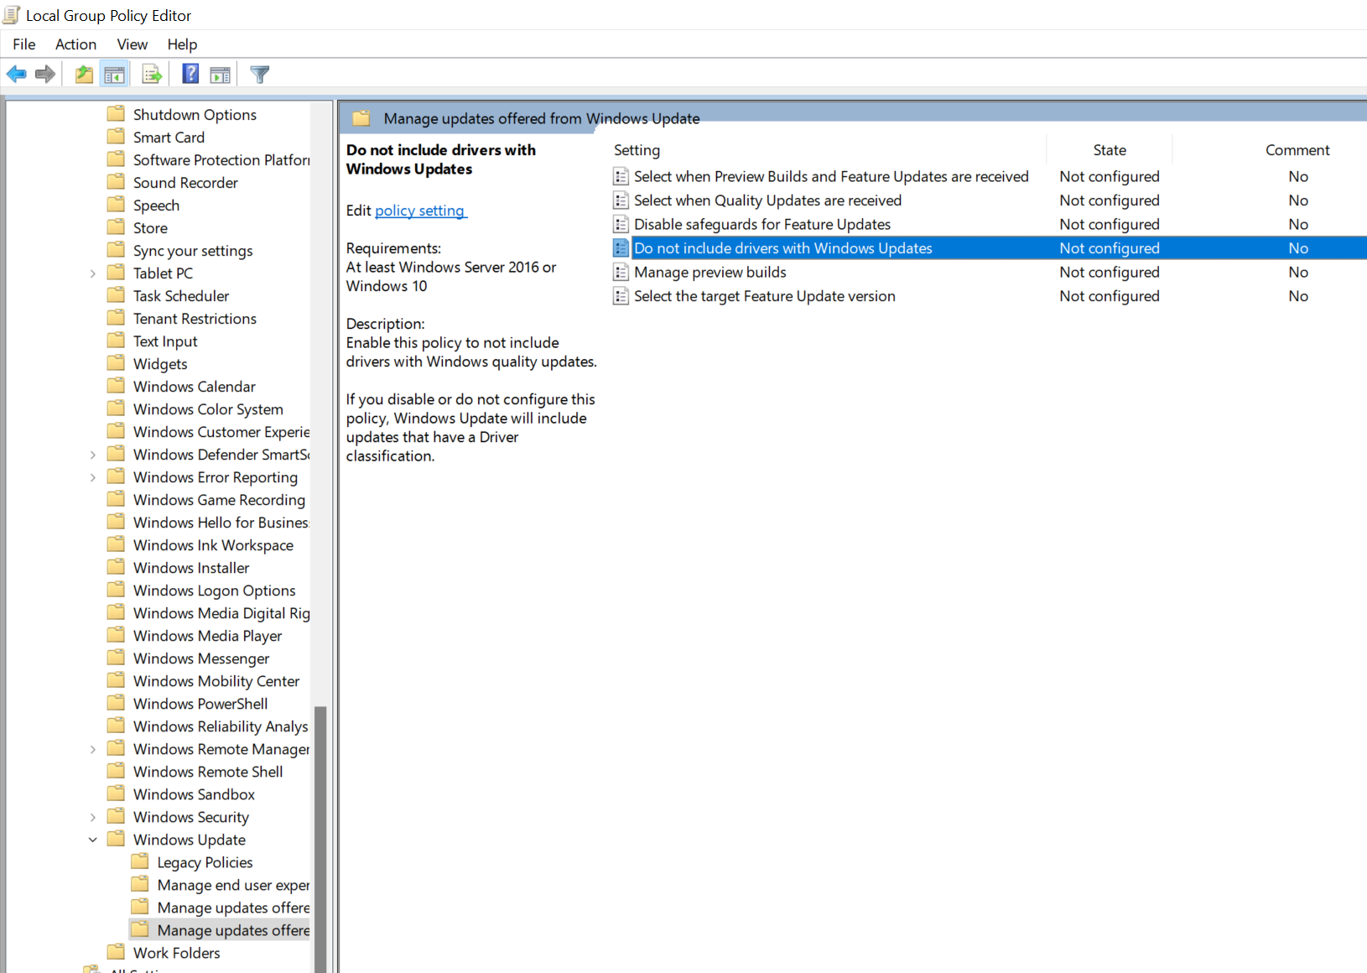The image size is (1367, 973).
Task: Click the Up One Level folder icon
Action: click(84, 75)
